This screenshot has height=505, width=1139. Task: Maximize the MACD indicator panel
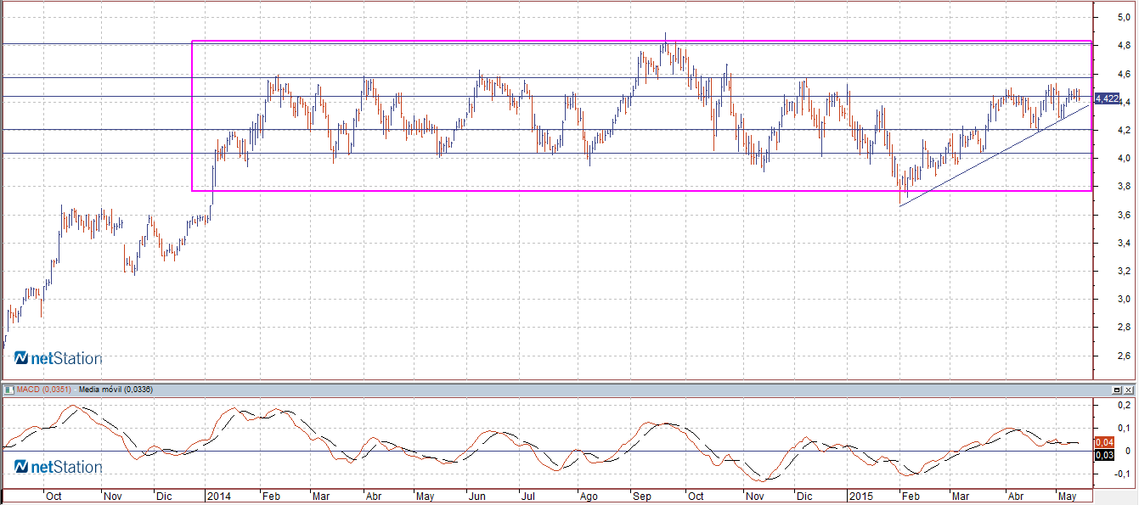1117,390
